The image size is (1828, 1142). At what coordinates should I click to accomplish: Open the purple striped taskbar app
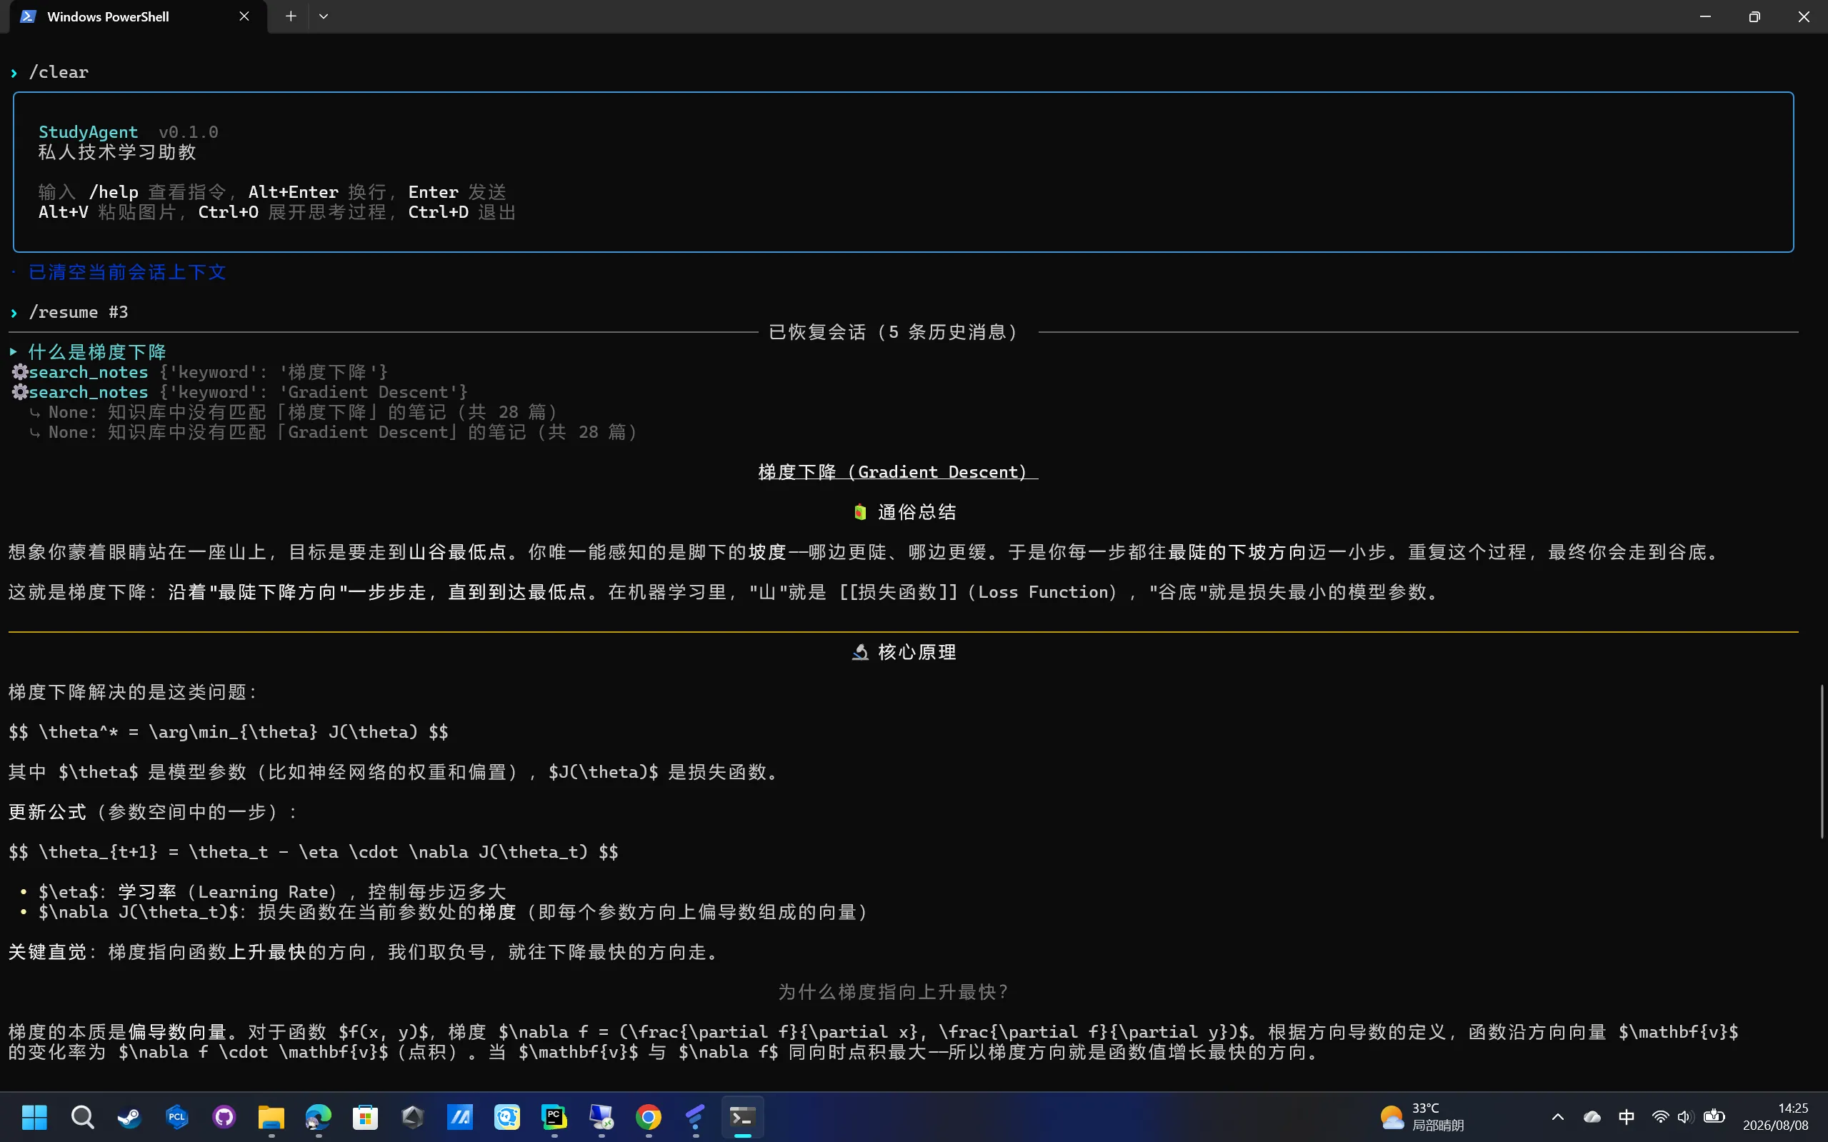[696, 1116]
